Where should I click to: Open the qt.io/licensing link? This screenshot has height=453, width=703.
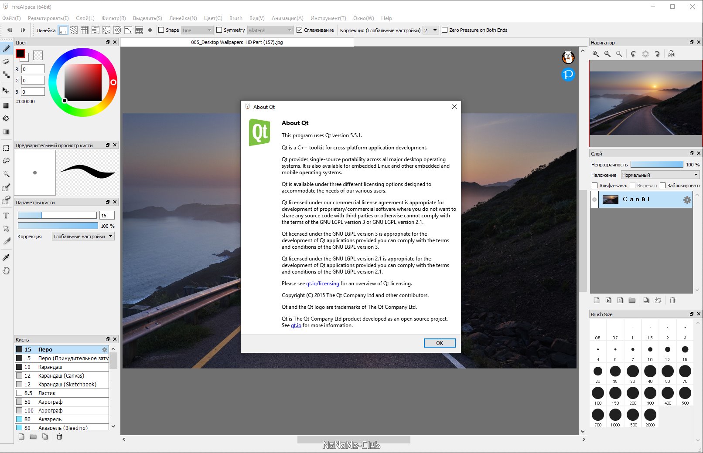pyautogui.click(x=322, y=284)
